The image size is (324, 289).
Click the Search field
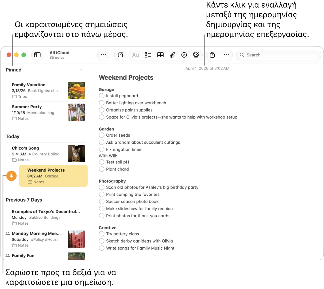point(278,55)
